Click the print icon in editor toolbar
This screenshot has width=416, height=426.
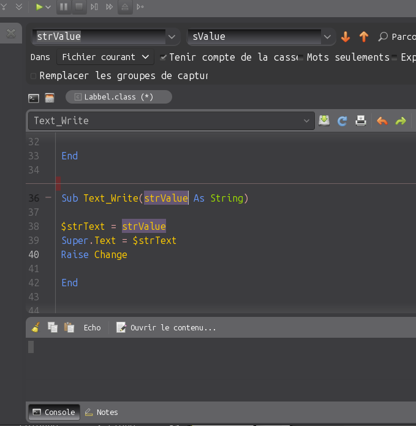coord(361,121)
